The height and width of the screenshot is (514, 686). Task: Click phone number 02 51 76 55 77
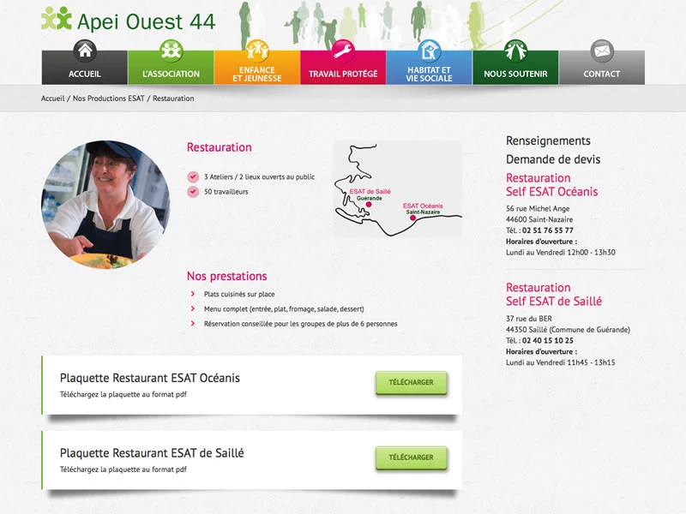(x=548, y=230)
